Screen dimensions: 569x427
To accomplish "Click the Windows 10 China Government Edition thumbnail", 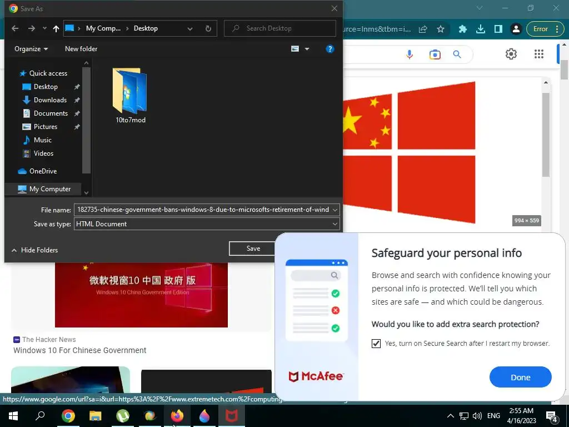I will 141,295.
